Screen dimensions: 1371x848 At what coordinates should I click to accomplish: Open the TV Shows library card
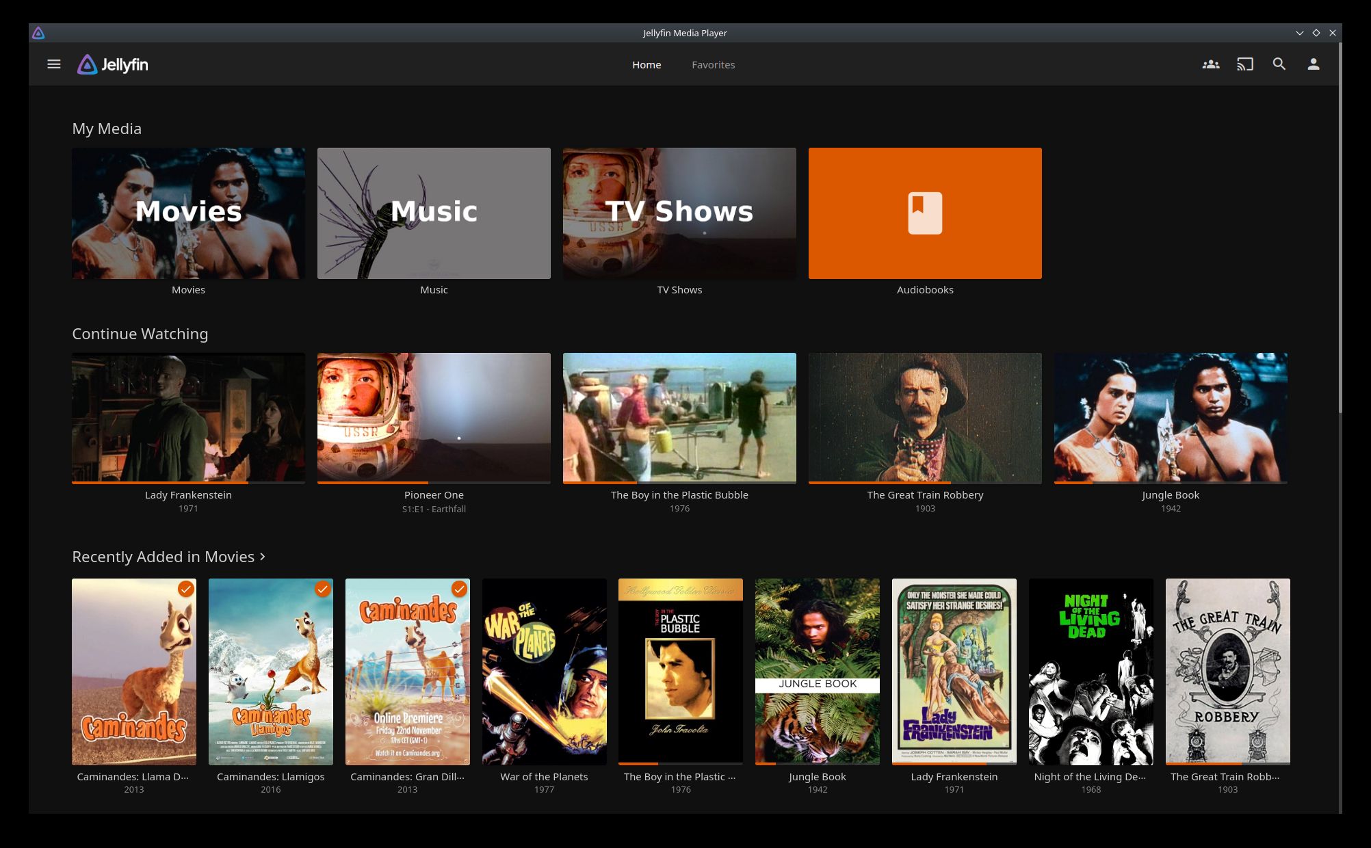(x=679, y=213)
